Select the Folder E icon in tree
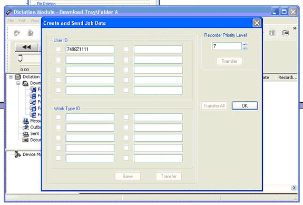This screenshot has width=303, height=205. (33, 115)
